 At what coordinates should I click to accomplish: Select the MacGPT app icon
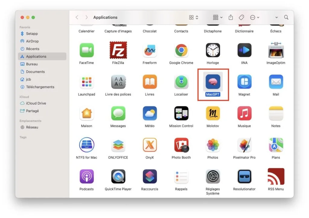213,82
